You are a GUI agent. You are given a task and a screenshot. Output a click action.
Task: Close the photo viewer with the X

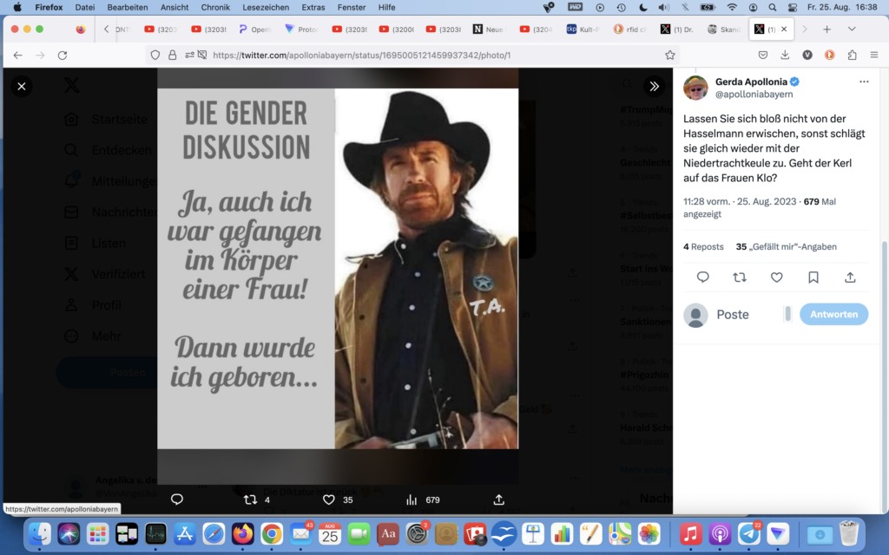pyautogui.click(x=22, y=86)
